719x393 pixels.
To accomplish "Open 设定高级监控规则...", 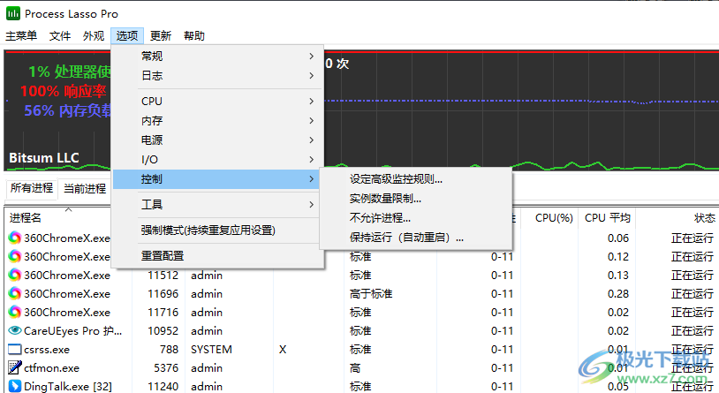I will click(415, 179).
